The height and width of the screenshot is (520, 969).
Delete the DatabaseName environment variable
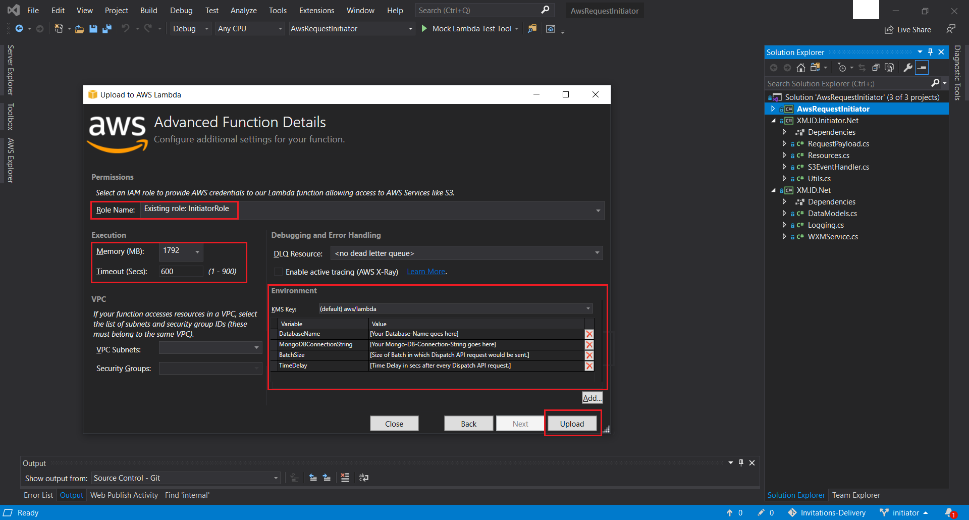pos(589,334)
